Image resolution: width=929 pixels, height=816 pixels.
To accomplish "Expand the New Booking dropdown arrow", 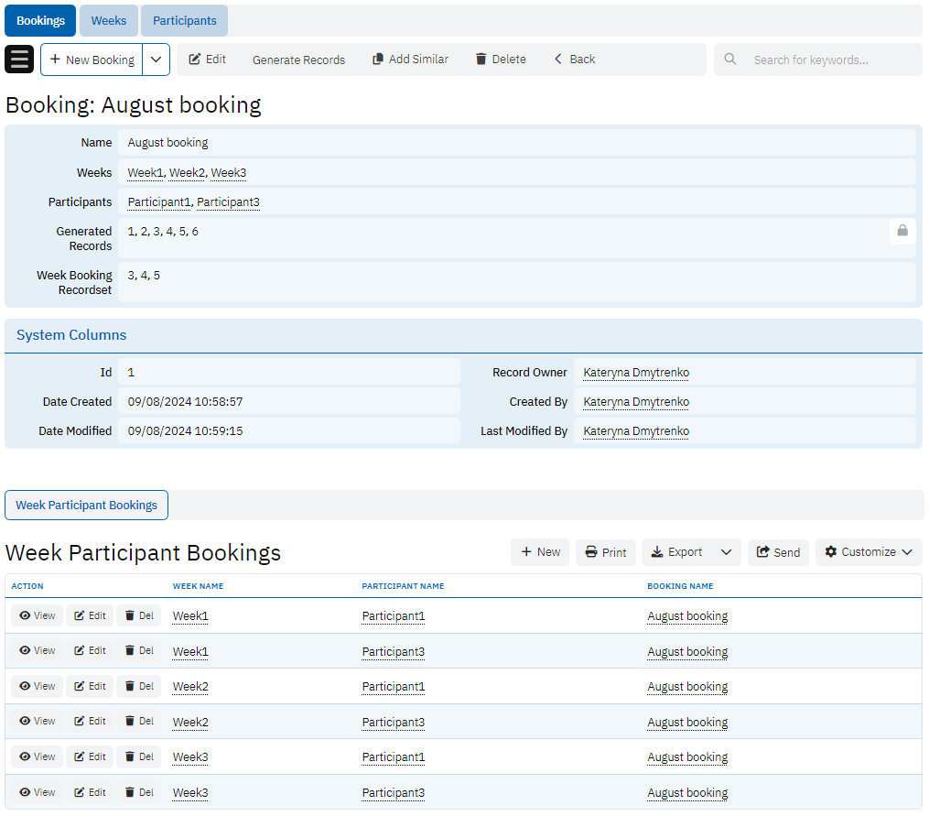I will [156, 60].
